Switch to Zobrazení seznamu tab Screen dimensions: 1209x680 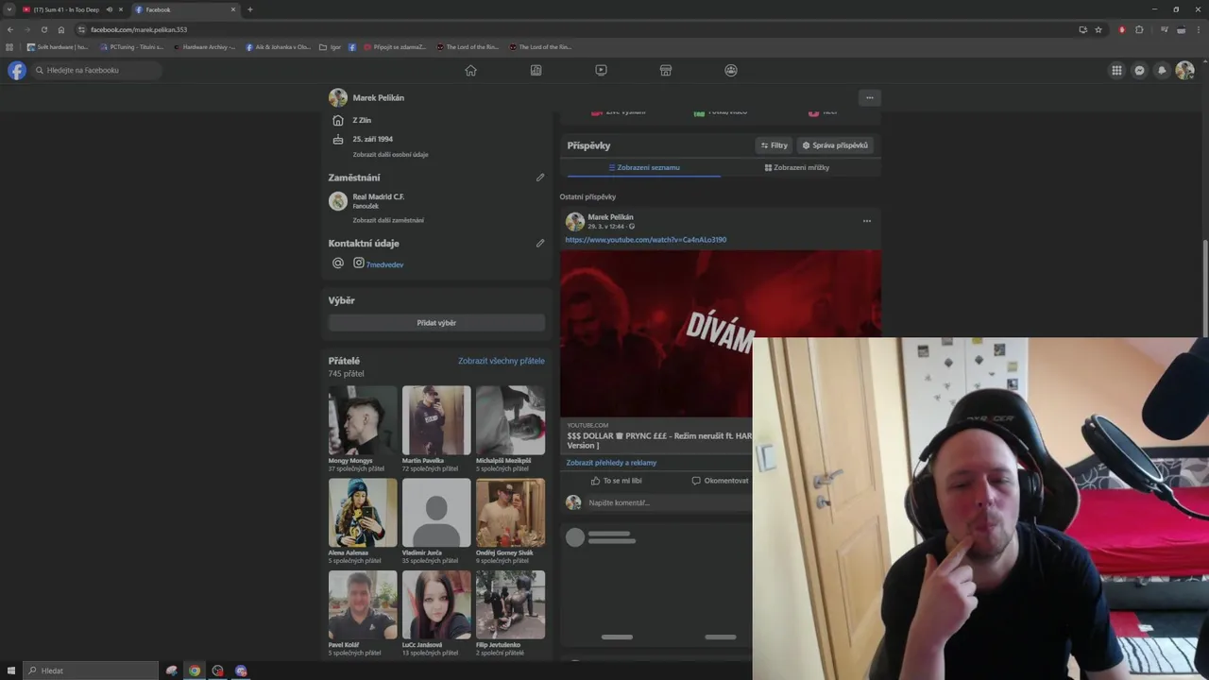coord(644,167)
